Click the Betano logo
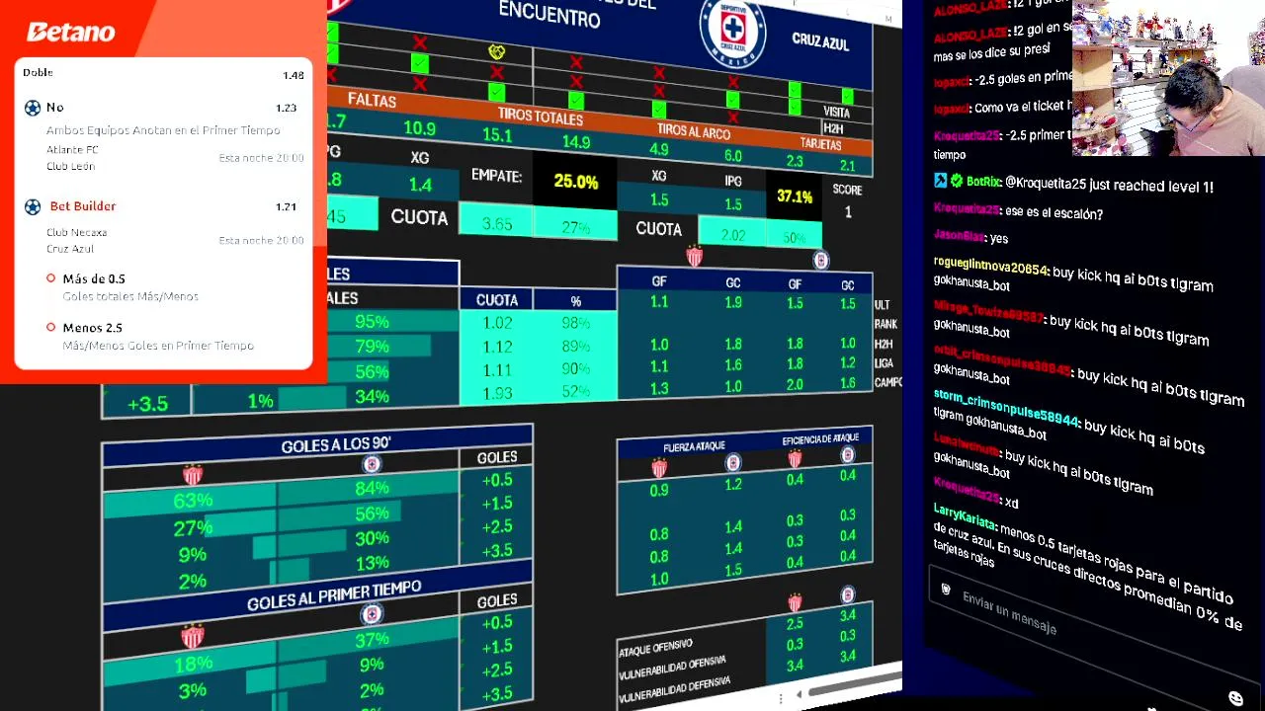Screen dimensions: 1265x711 (x=71, y=33)
